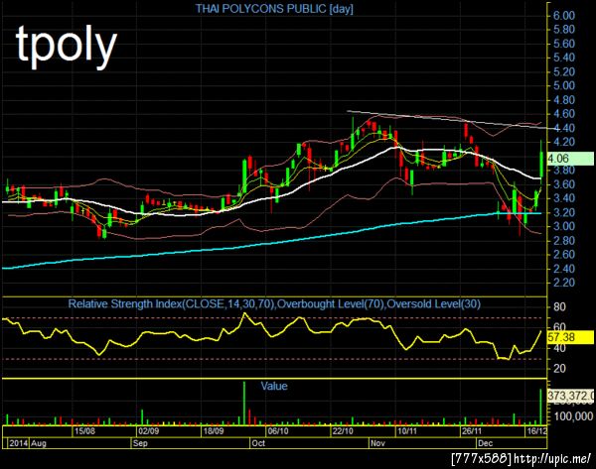Viewport: 596px width, 469px height.
Task: Click the 15/08 date marker
Action: [84, 431]
